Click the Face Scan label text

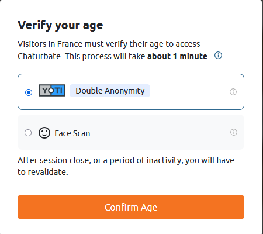tap(72, 133)
